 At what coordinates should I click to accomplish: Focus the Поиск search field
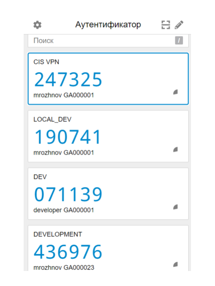pos(100,41)
